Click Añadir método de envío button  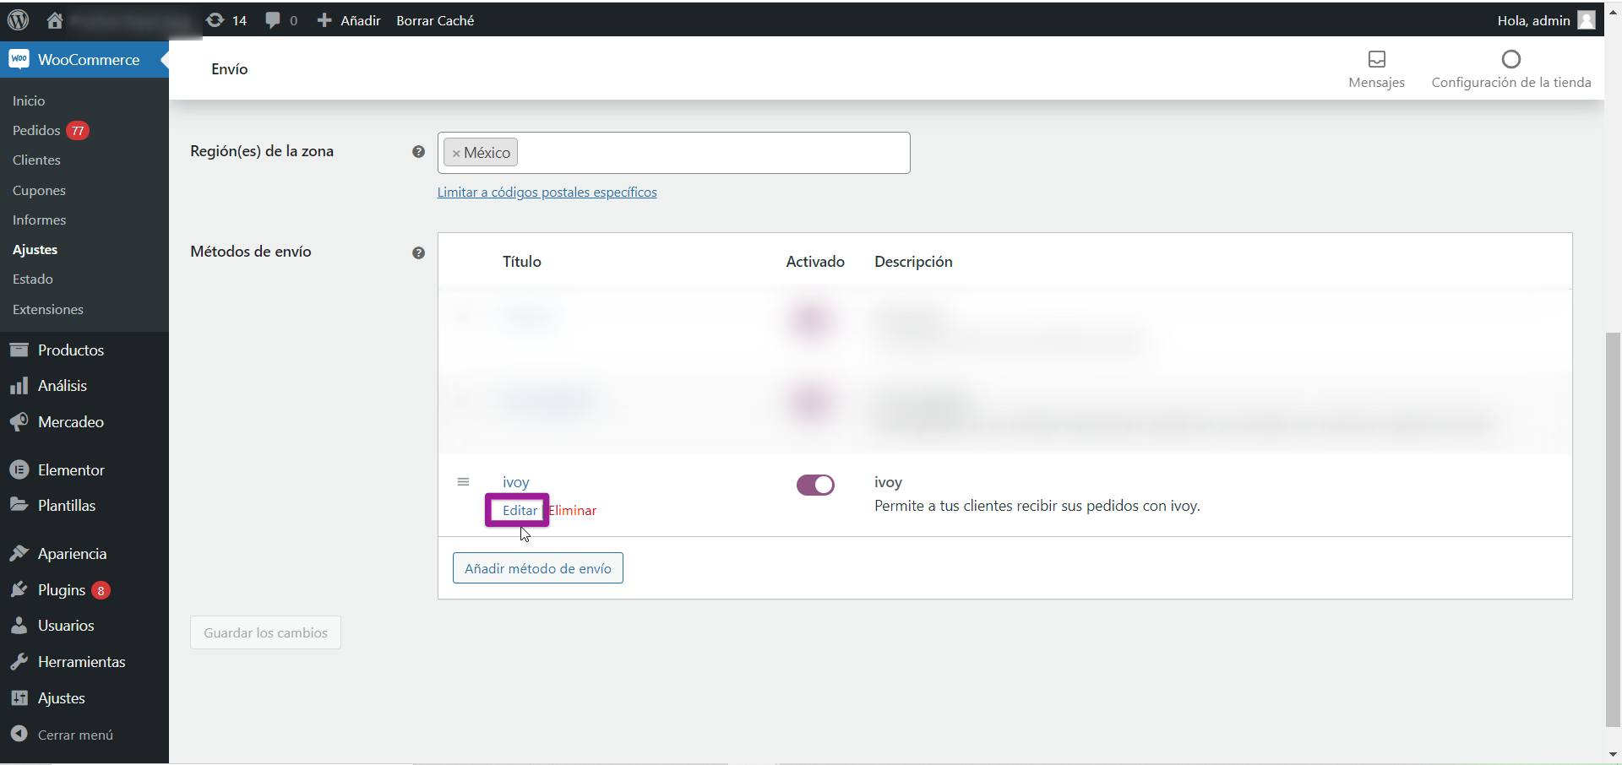click(x=538, y=568)
